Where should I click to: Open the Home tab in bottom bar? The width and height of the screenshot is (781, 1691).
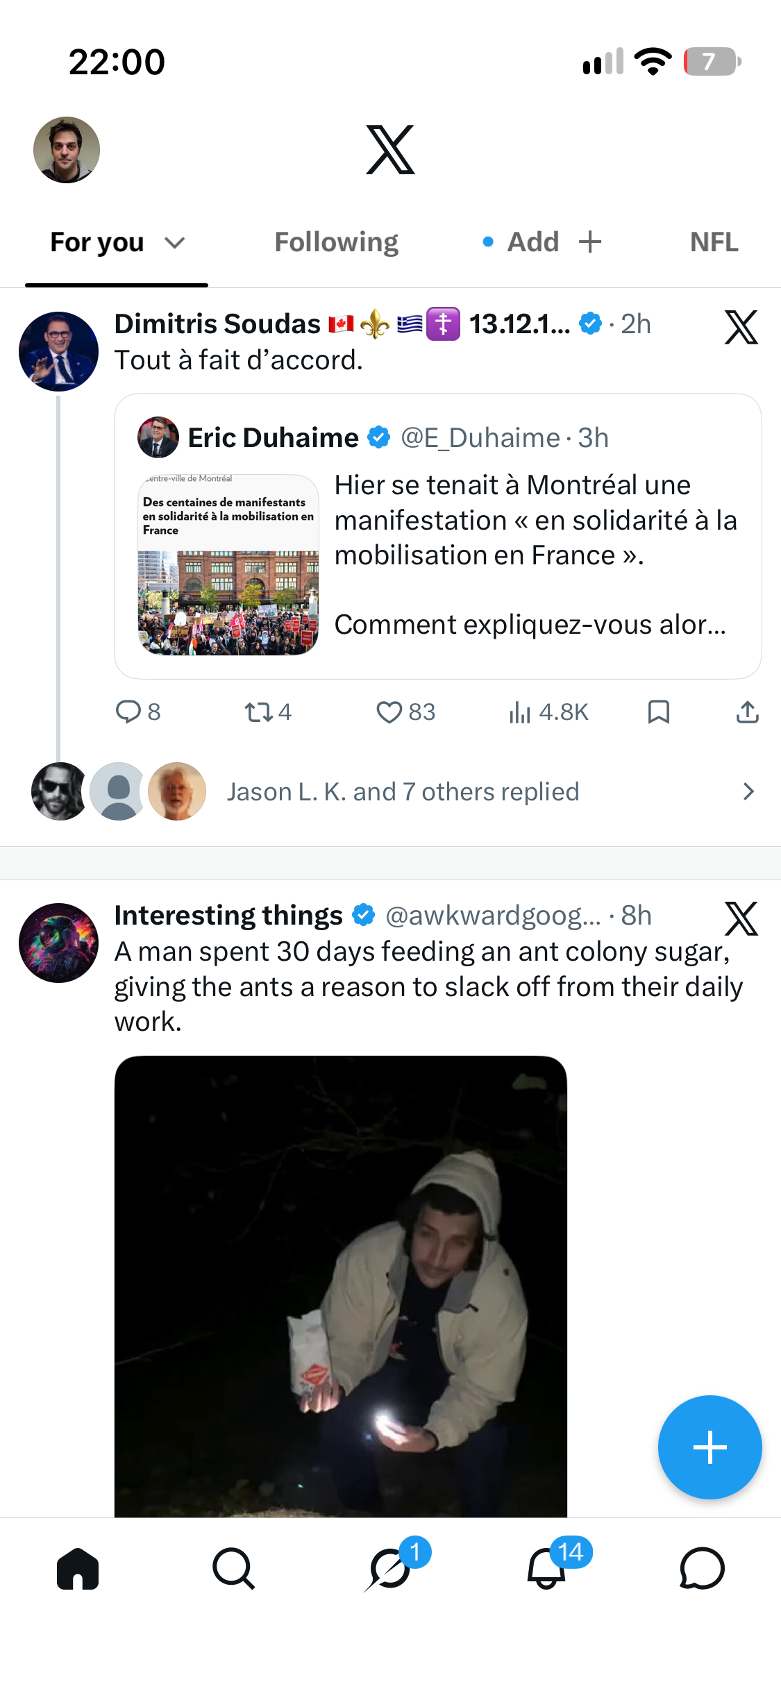pyautogui.click(x=78, y=1568)
